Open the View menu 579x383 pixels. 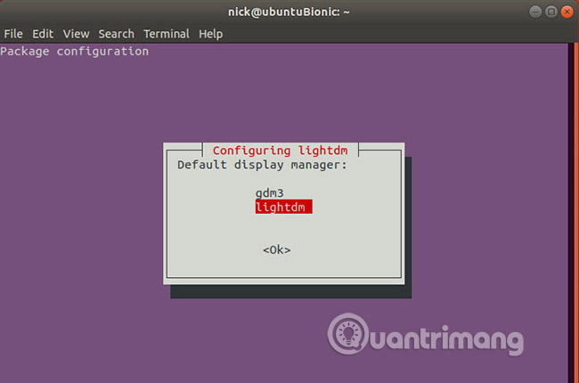point(76,34)
